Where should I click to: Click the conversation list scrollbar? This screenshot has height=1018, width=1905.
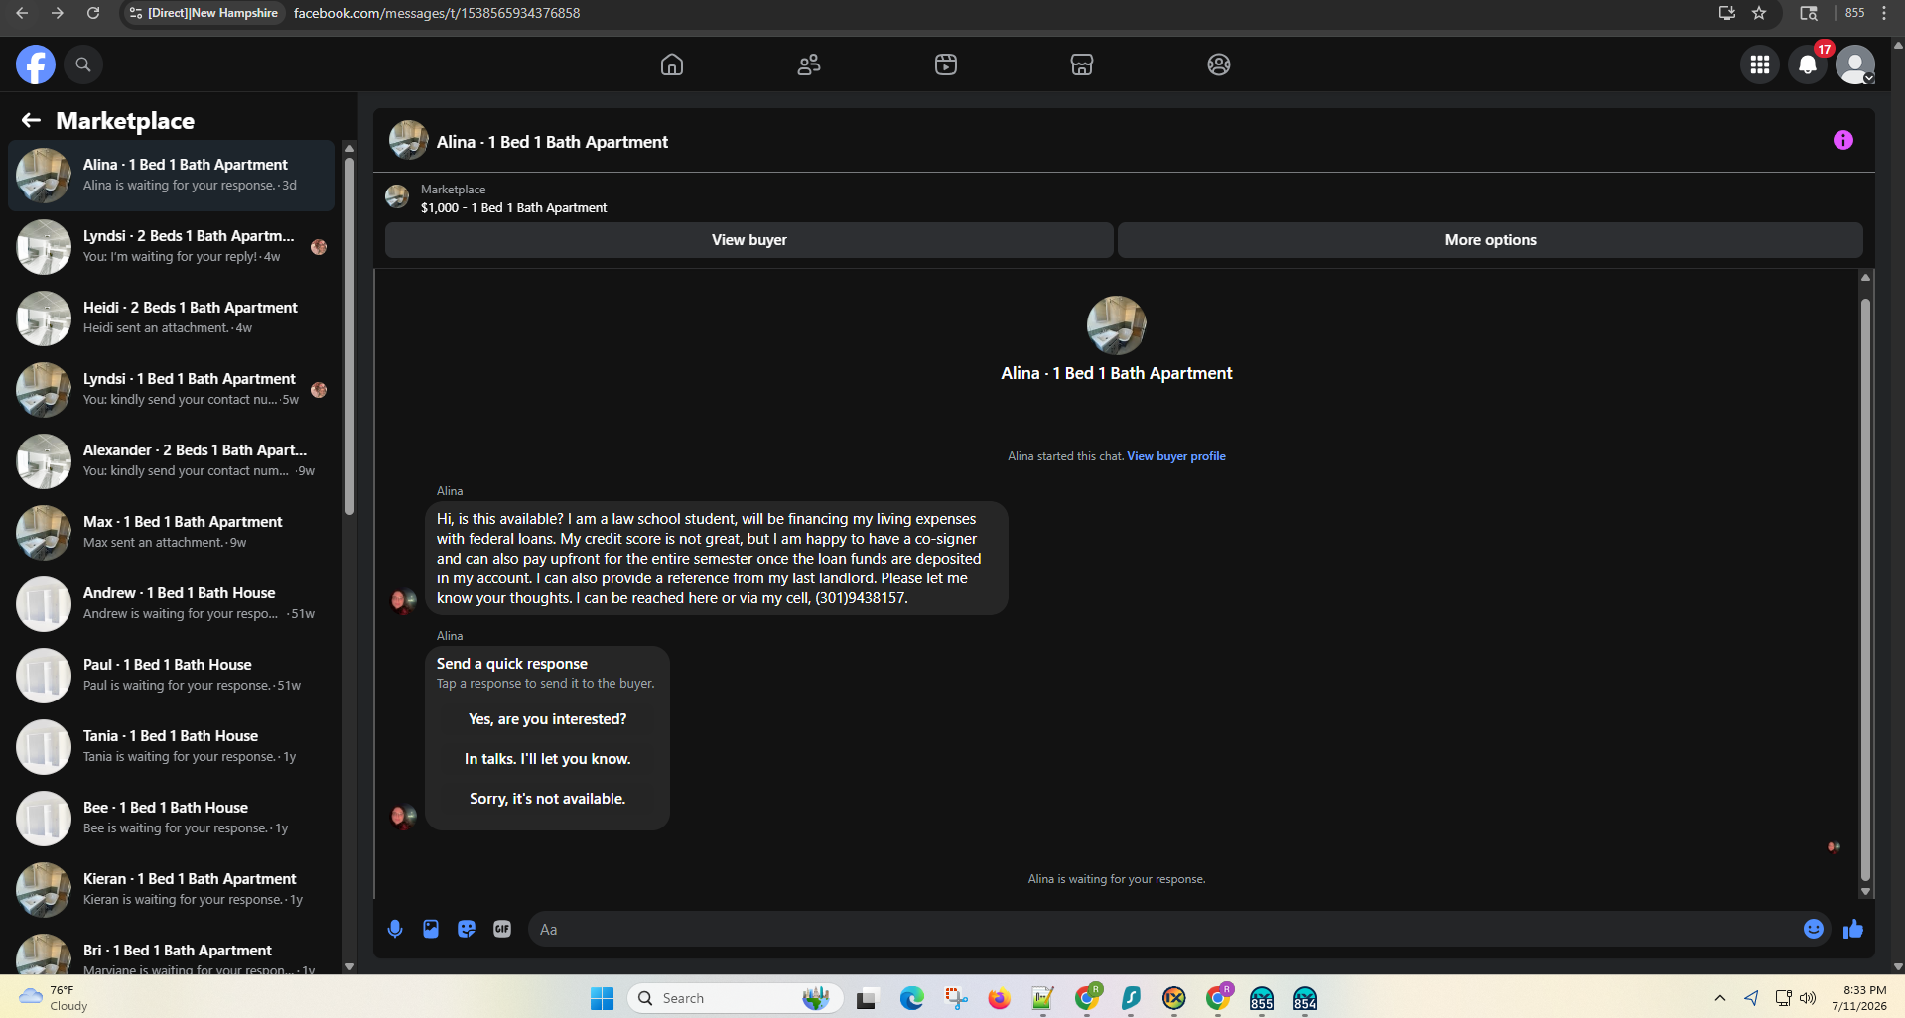[349, 337]
